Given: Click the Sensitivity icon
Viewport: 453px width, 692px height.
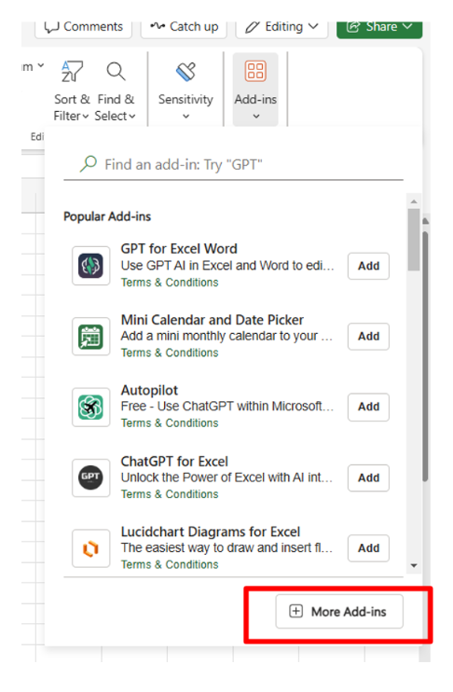Looking at the screenshot, I should coord(185,72).
